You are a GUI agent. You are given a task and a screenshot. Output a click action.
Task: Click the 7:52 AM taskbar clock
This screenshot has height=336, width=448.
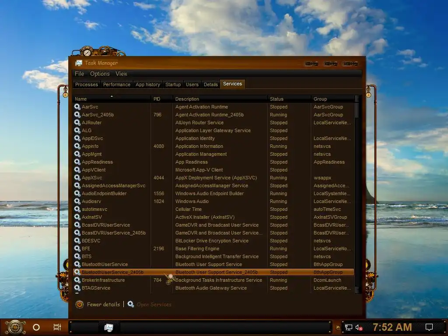[392, 327]
